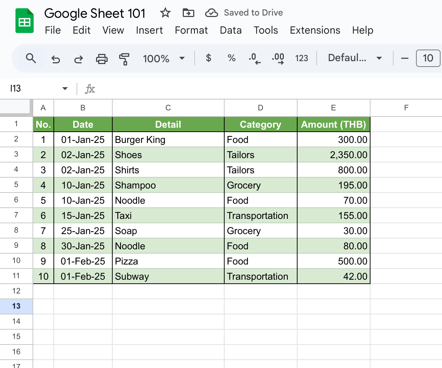Image resolution: width=442 pixels, height=368 pixels.
Task: Increase decimal places via toolbar icon
Action: [278, 58]
